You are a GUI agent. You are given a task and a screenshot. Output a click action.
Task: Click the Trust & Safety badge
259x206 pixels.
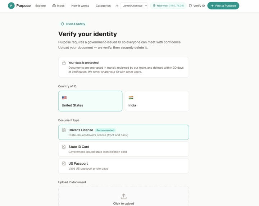(x=73, y=24)
